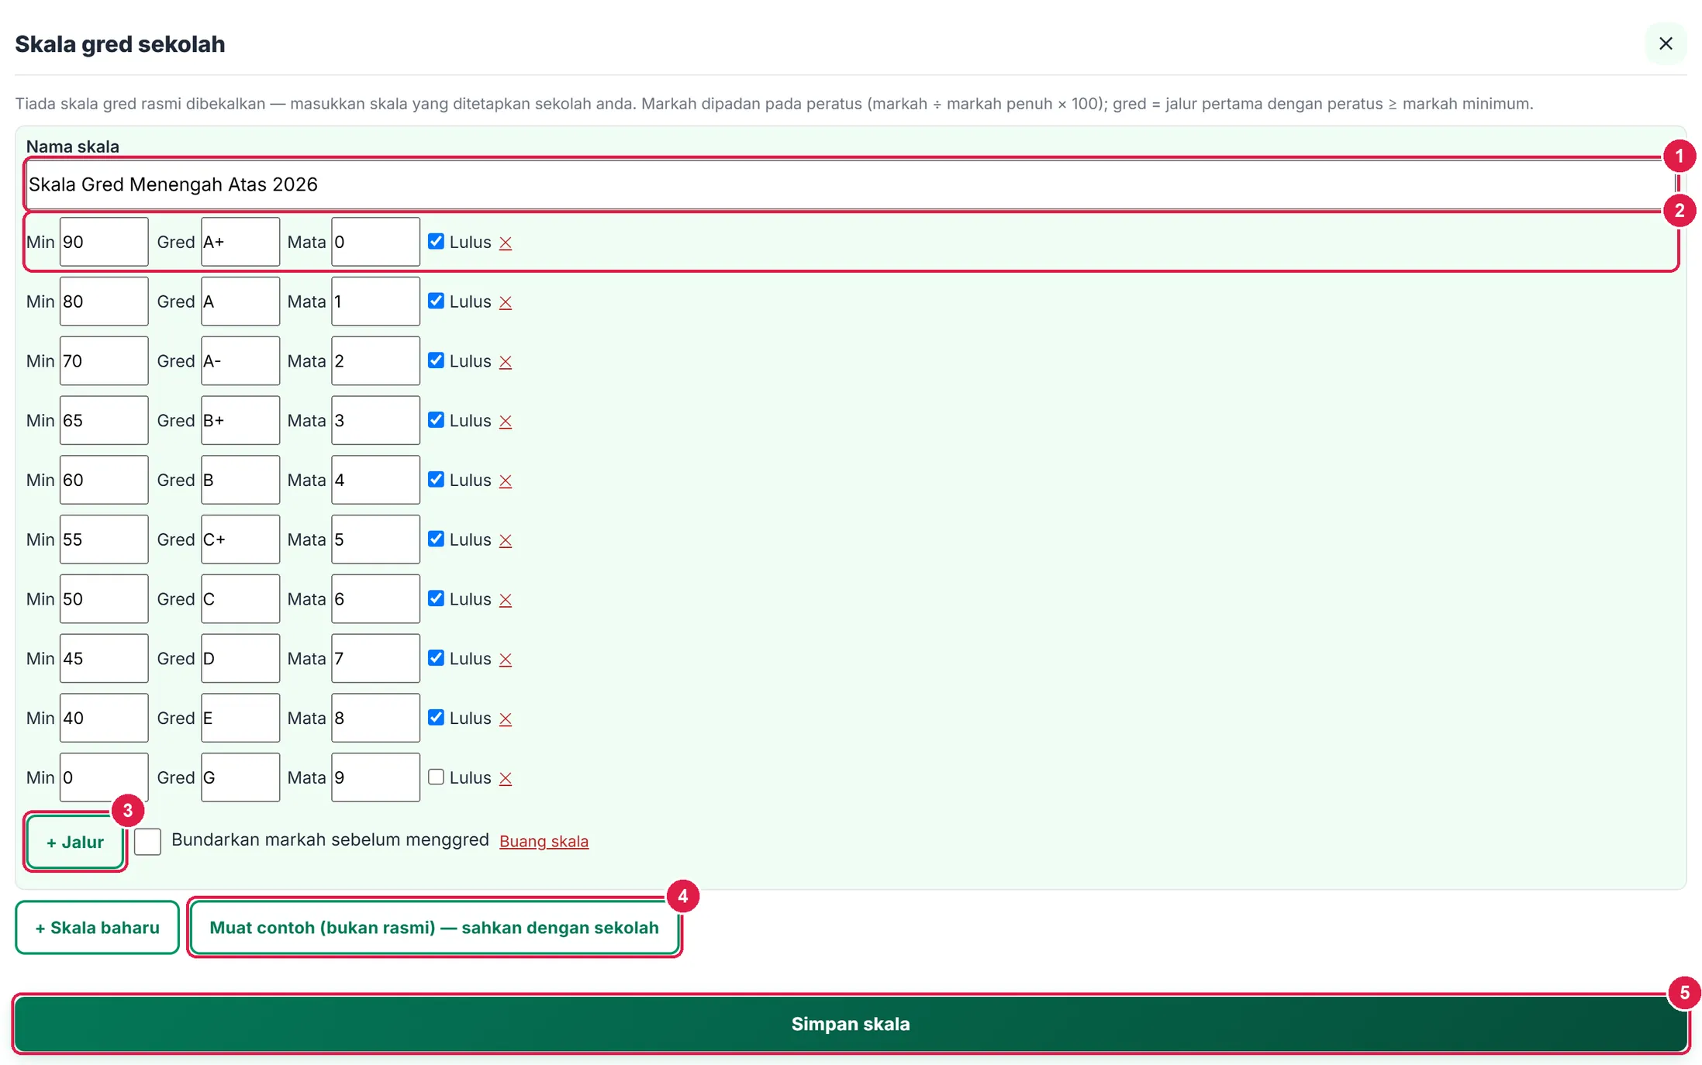This screenshot has width=1702, height=1065.
Task: Toggle Lulus checkbox for grade A-
Action: point(437,360)
